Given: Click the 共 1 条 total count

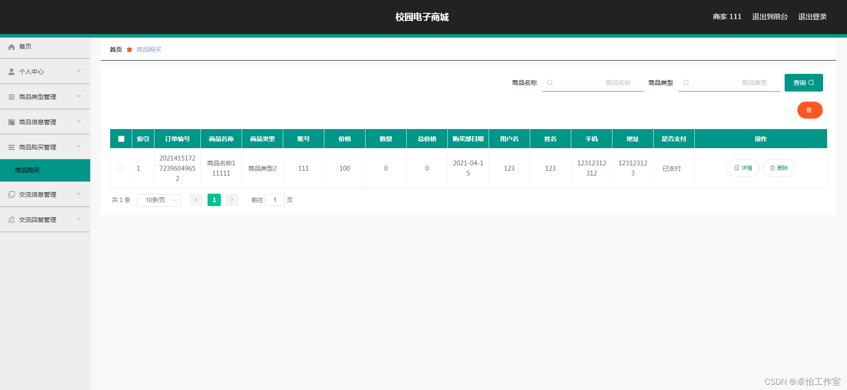Looking at the screenshot, I should [121, 200].
